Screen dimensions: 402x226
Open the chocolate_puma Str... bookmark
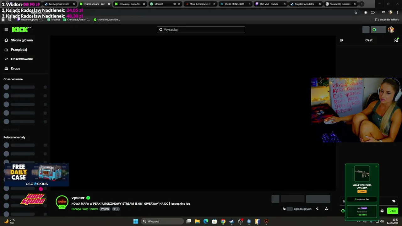coord(106,19)
